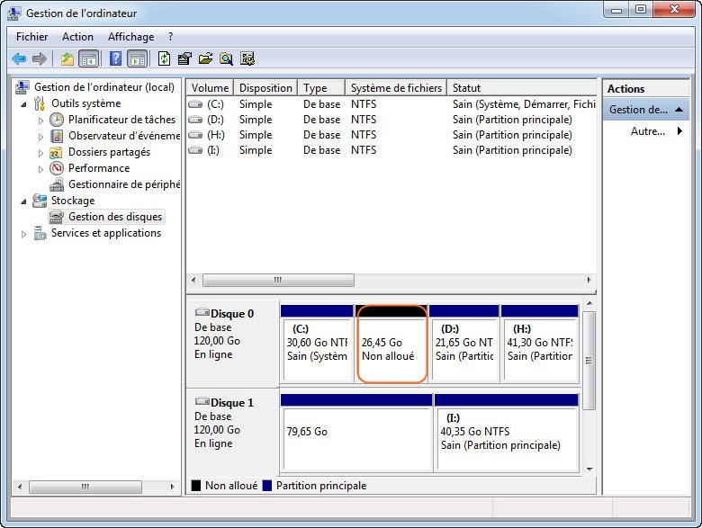The image size is (702, 528).
Task: Click the open folder toolbar icon
Action: [205, 59]
